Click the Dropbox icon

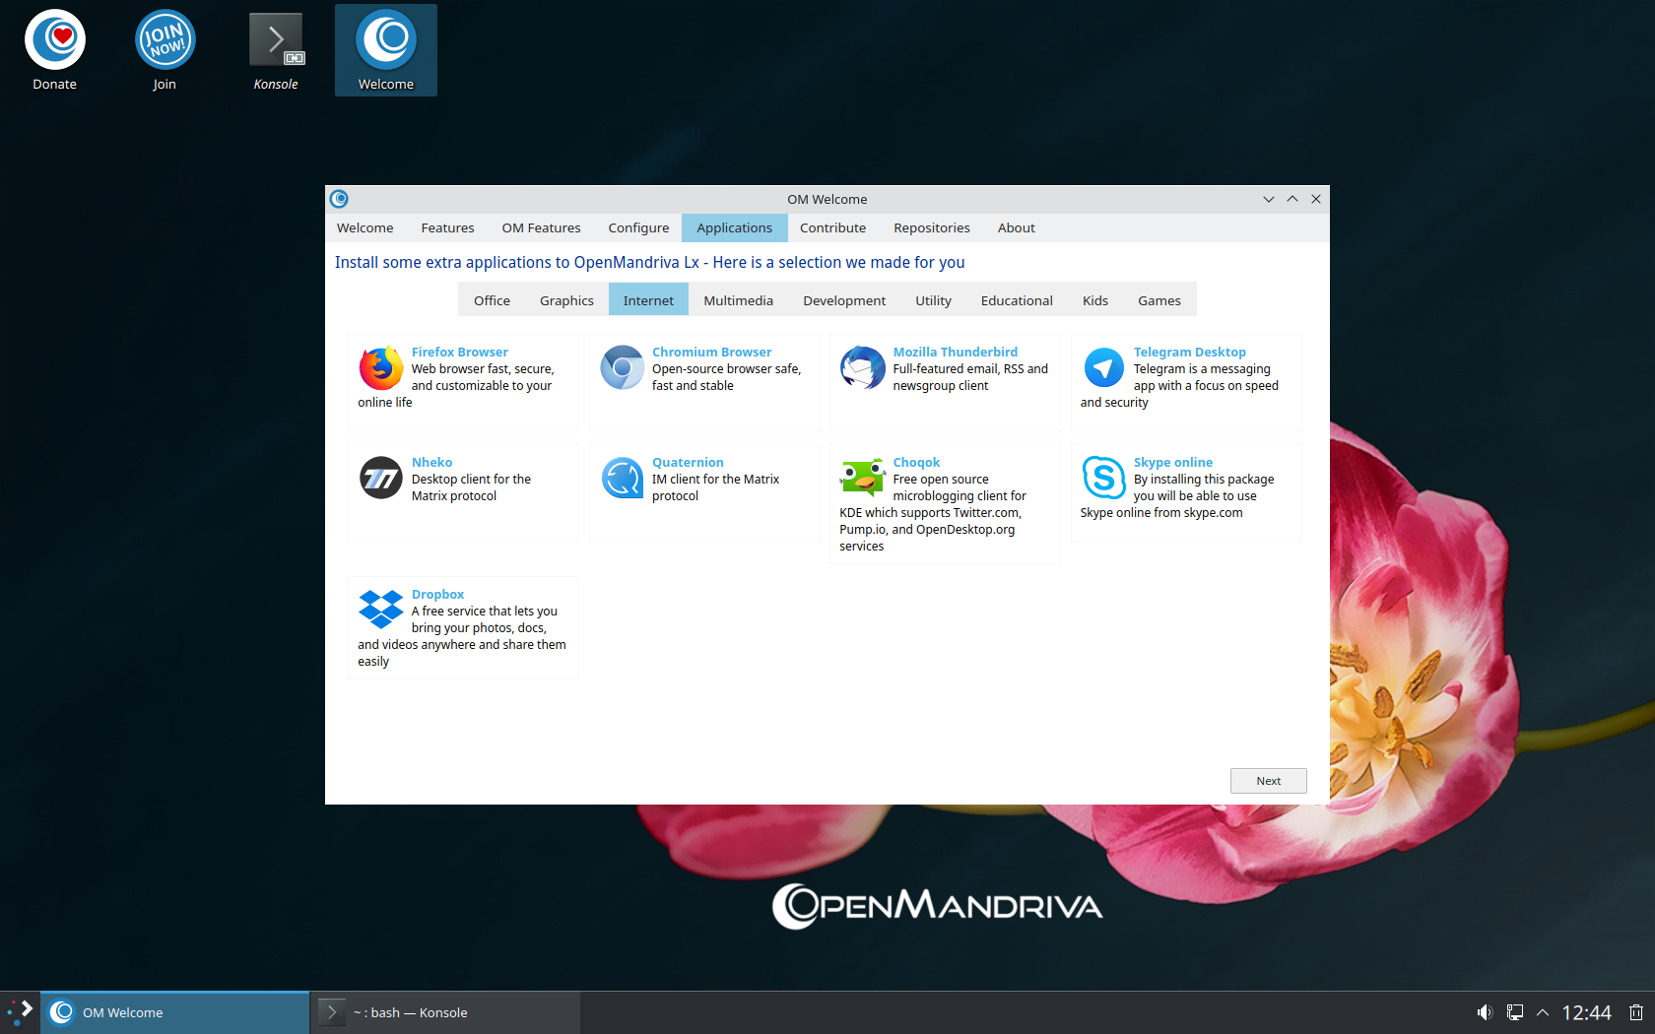click(x=381, y=610)
